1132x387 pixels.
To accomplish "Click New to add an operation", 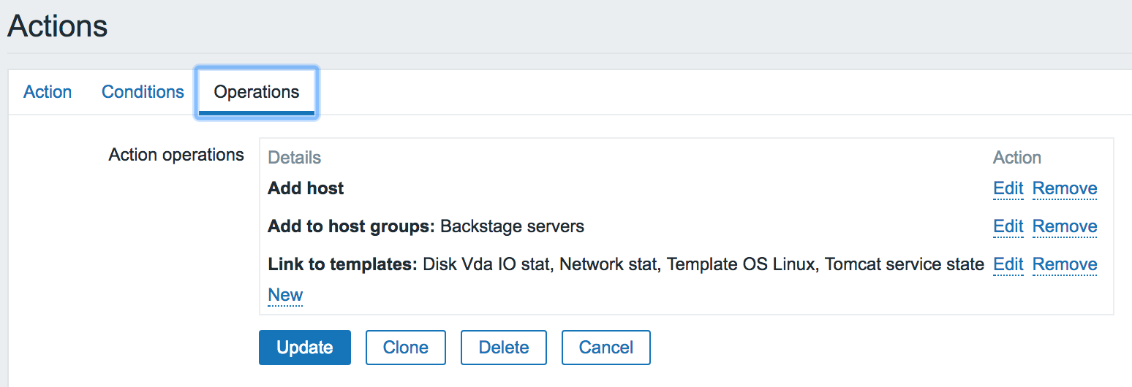I will [x=285, y=295].
